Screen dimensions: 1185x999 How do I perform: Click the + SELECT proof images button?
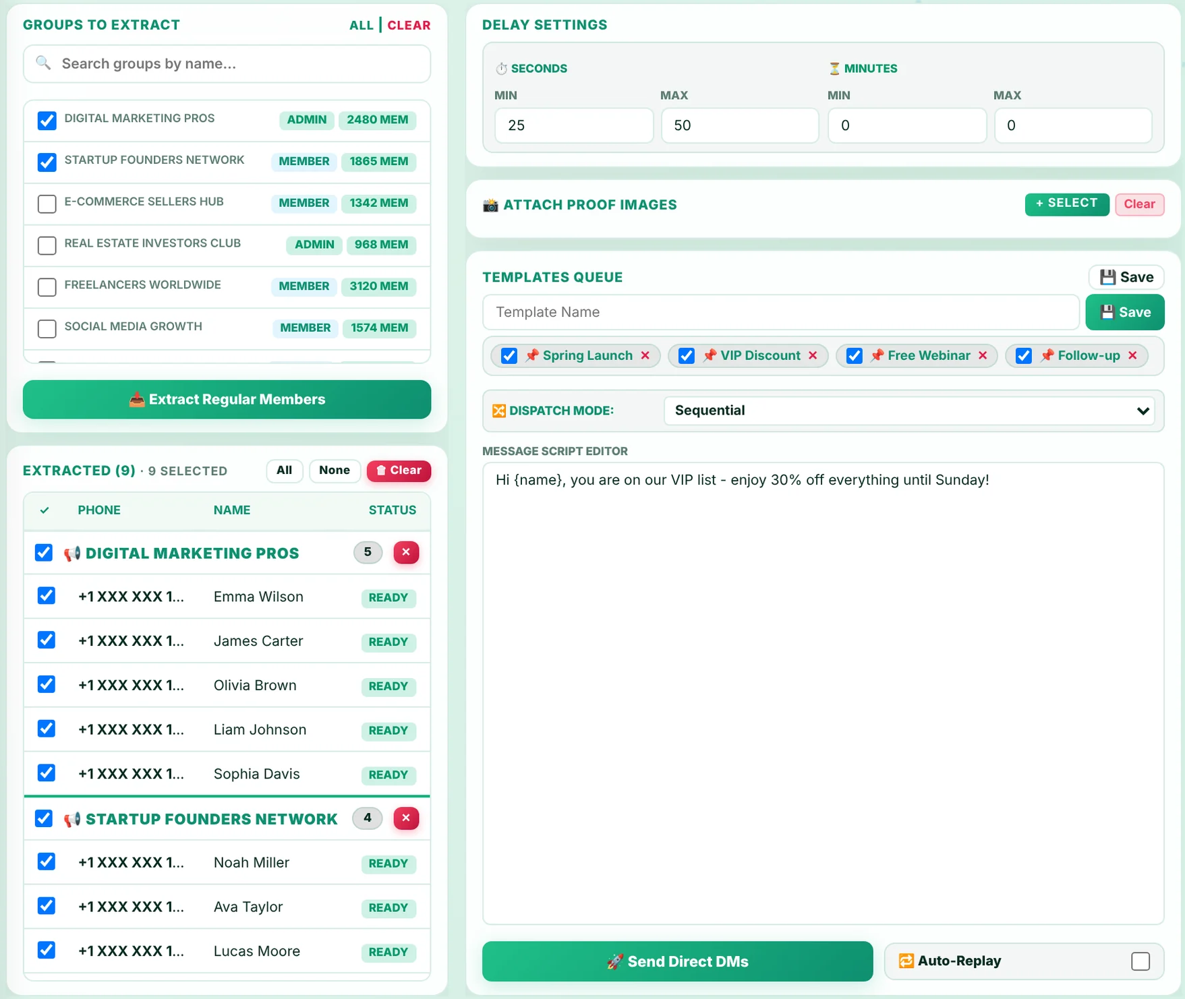point(1066,204)
